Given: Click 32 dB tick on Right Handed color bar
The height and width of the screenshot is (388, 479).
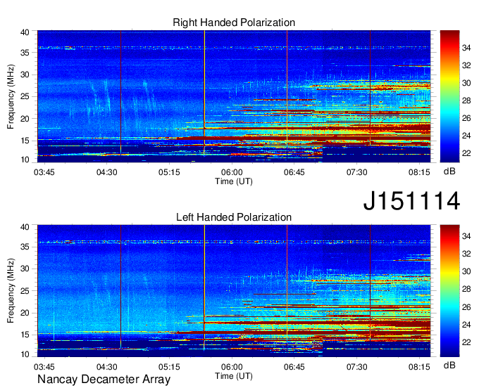Looking at the screenshot, I should pyautogui.click(x=466, y=65).
